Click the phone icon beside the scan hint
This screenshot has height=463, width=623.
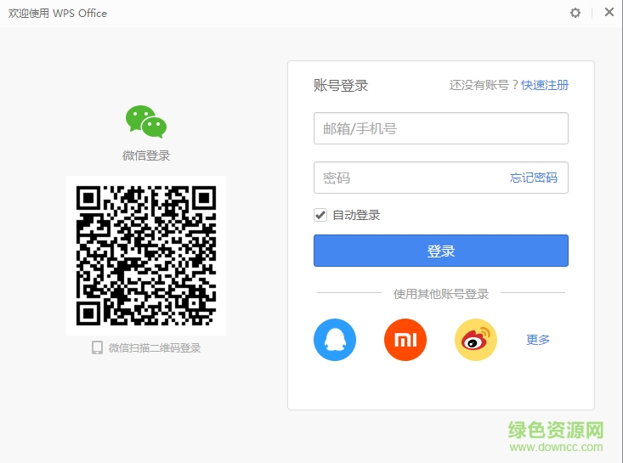97,347
